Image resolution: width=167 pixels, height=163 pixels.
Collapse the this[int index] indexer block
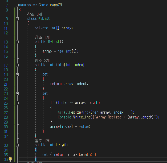coord(17,65)
